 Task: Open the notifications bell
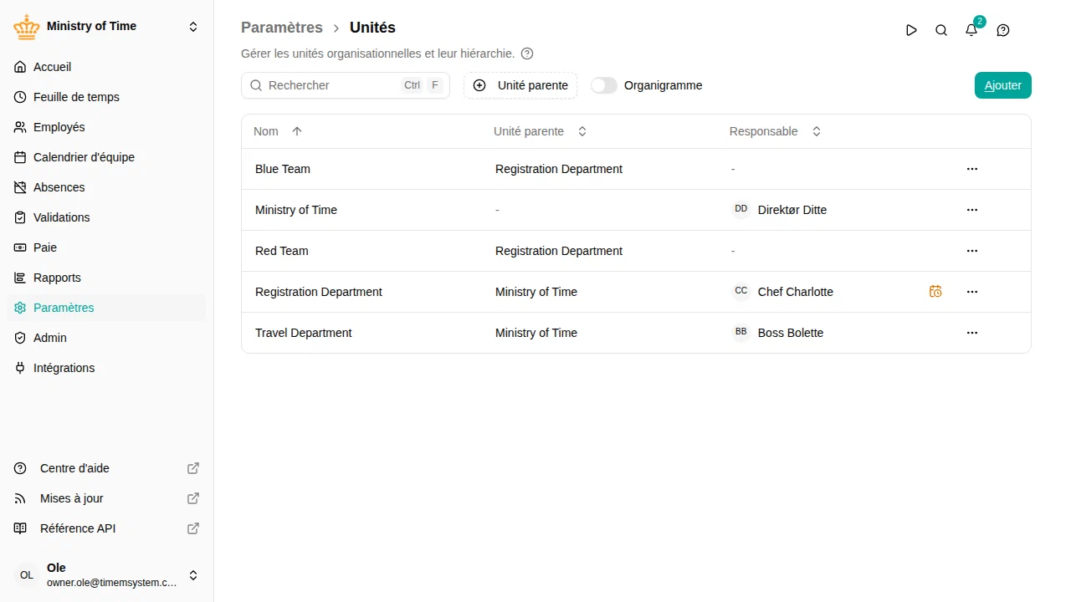971,30
